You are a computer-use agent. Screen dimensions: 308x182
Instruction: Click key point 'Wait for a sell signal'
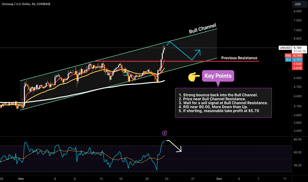(x=223, y=103)
